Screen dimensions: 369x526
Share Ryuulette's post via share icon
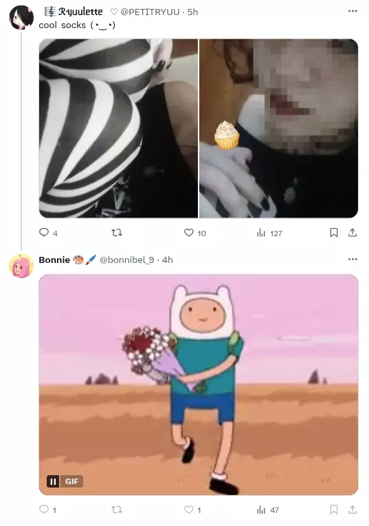tap(353, 233)
